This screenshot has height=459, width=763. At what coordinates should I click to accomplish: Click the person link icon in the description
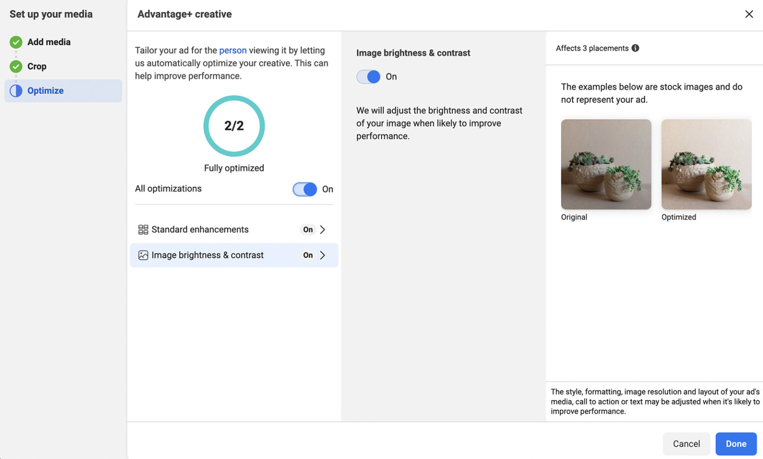(x=233, y=50)
